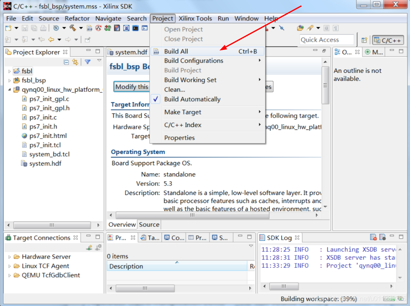The image size is (410, 306).
Task: Open the Problems view menu chevron
Action: click(251, 246)
